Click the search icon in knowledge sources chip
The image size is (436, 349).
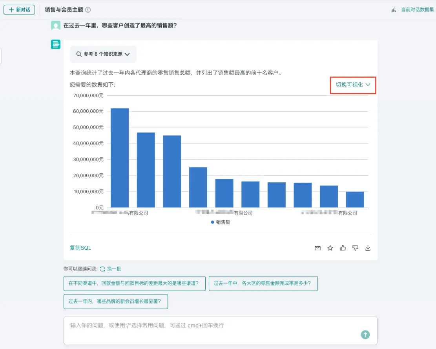pos(79,54)
